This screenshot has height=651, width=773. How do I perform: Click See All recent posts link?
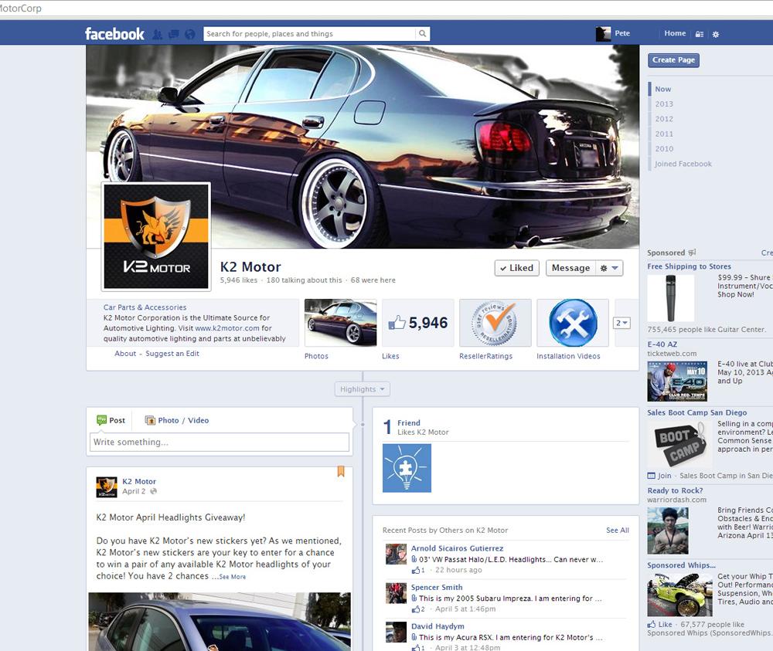pos(617,531)
